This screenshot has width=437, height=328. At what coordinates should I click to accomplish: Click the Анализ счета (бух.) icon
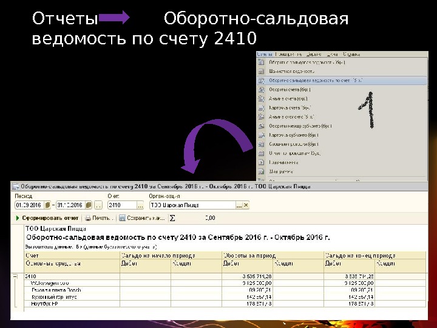[261, 98]
